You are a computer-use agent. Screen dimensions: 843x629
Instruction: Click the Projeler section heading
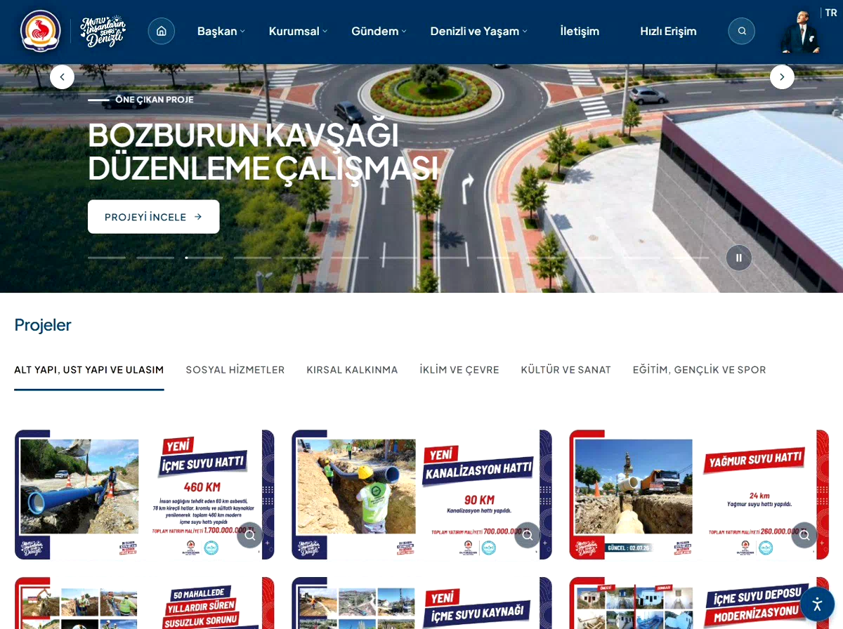43,324
